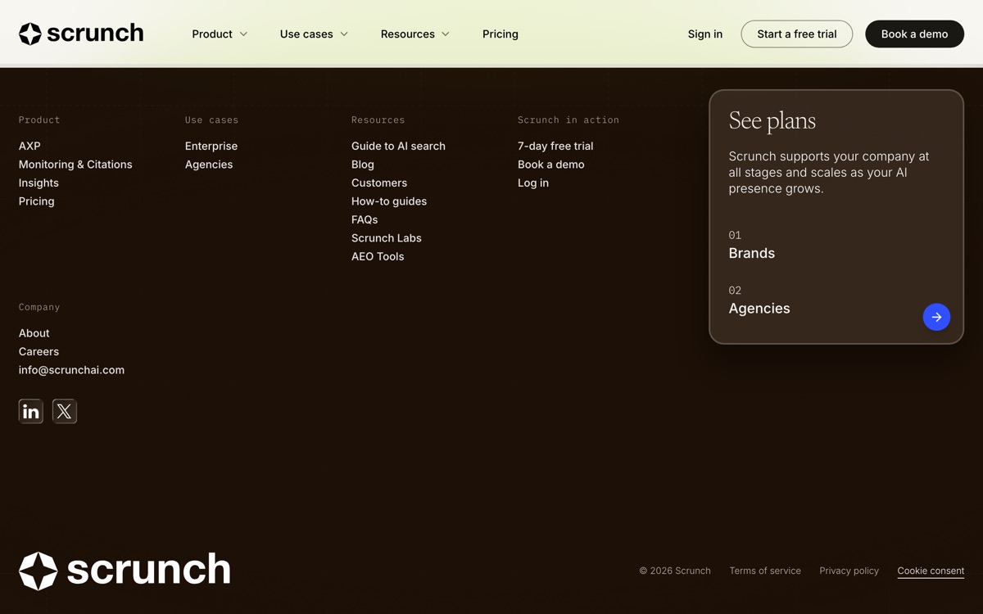Open Monitoring & Citations footer link
This screenshot has width=983, height=614.
click(x=75, y=165)
